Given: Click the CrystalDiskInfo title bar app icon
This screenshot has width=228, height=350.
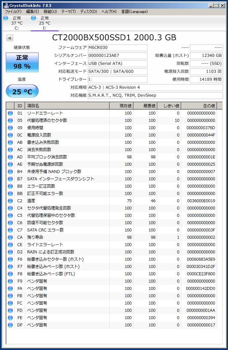Looking at the screenshot, I should (x=6, y=5).
